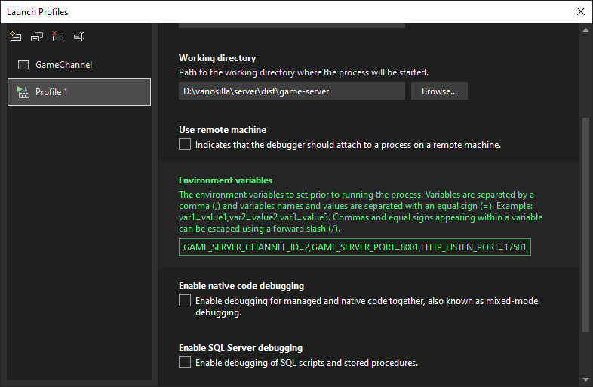
Task: Enable the Use remote machine checkbox
Action: [185, 144]
